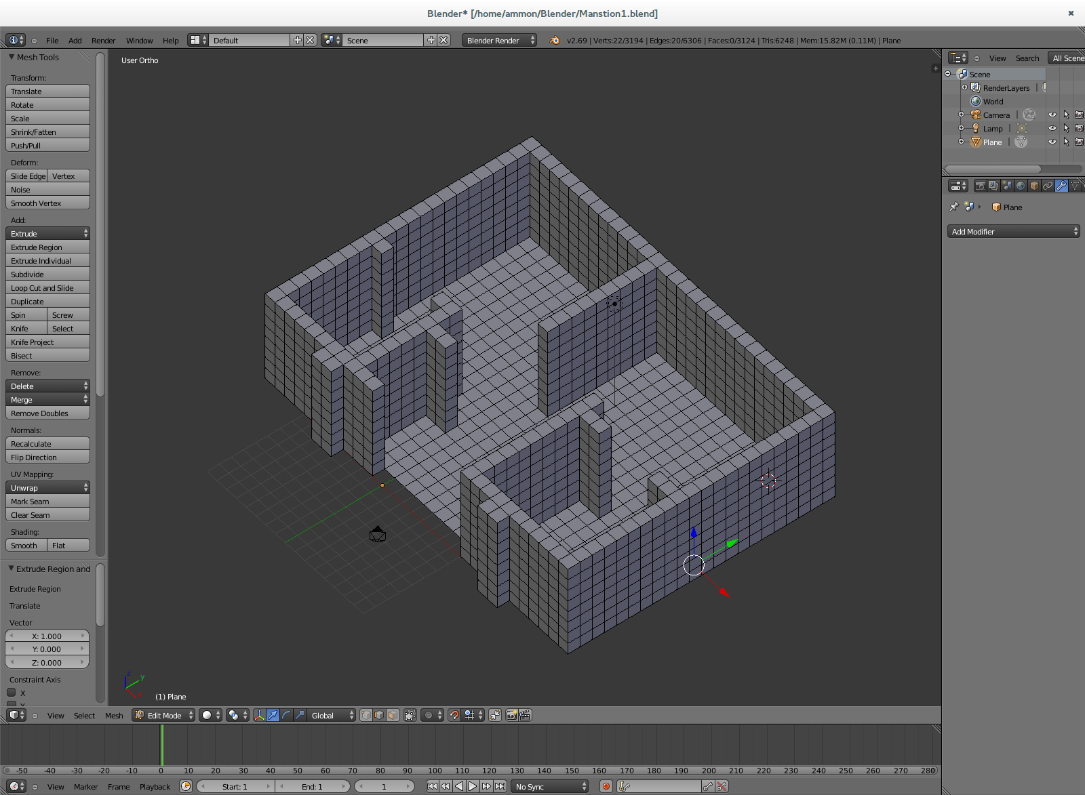Click the Loop Cut and Slide button
This screenshot has width=1085, height=795.
point(47,288)
